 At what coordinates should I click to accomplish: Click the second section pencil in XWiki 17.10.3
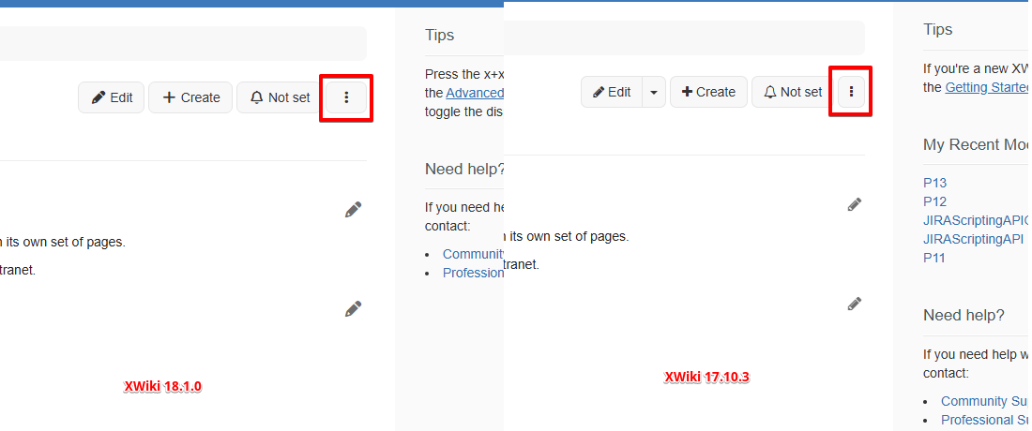click(x=854, y=304)
